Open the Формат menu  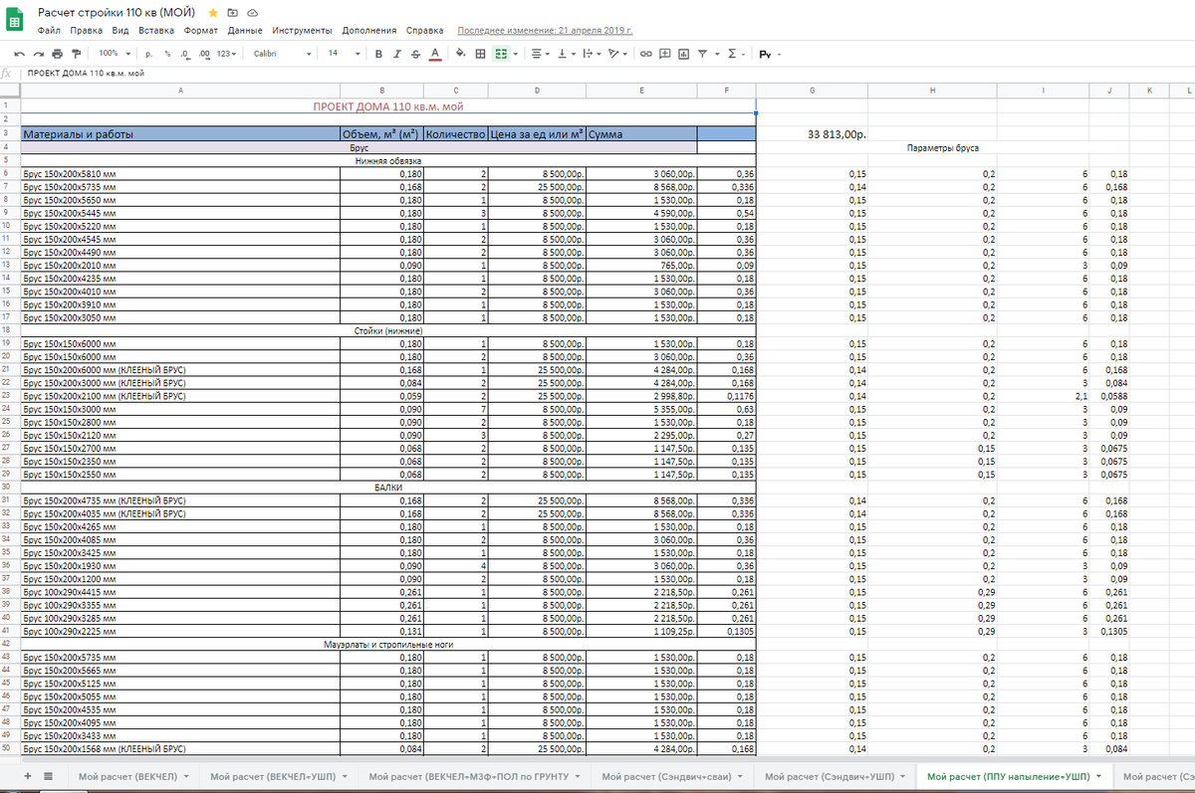click(x=201, y=31)
